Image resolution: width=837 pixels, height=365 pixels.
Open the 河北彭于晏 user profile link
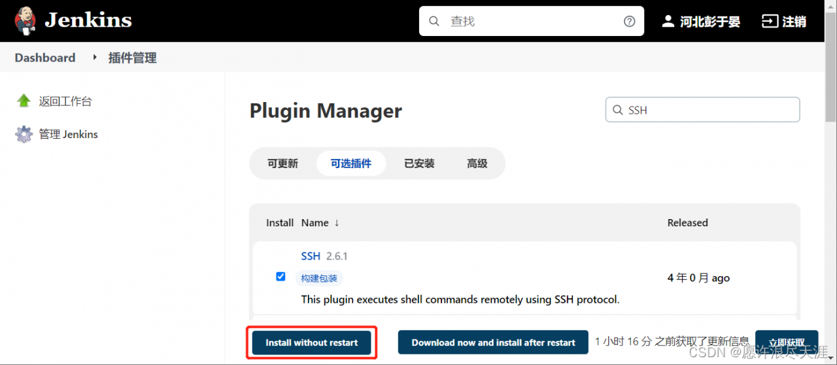(710, 22)
